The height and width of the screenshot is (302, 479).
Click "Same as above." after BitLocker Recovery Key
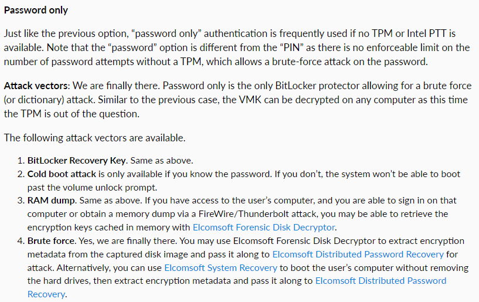tap(162, 161)
